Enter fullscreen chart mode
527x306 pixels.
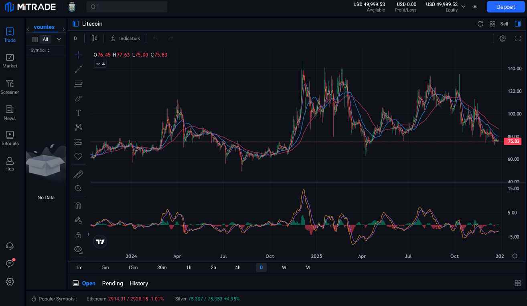pyautogui.click(x=518, y=39)
